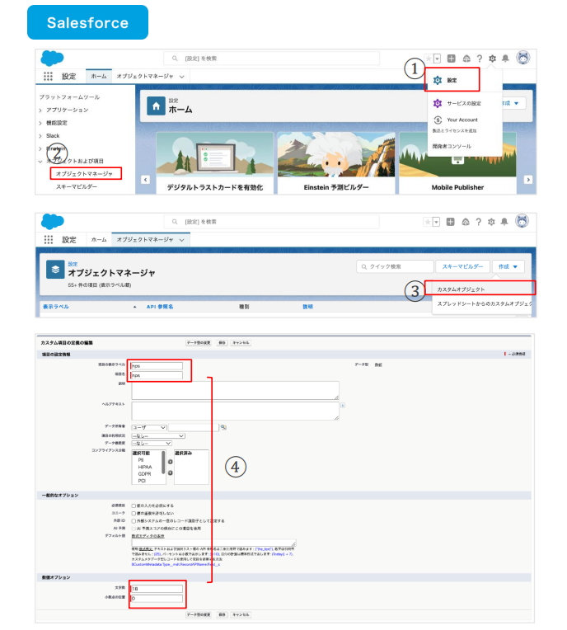The image size is (567, 630).
Task: Click the setup gear icon in the Home setup screen
Action: (x=492, y=59)
